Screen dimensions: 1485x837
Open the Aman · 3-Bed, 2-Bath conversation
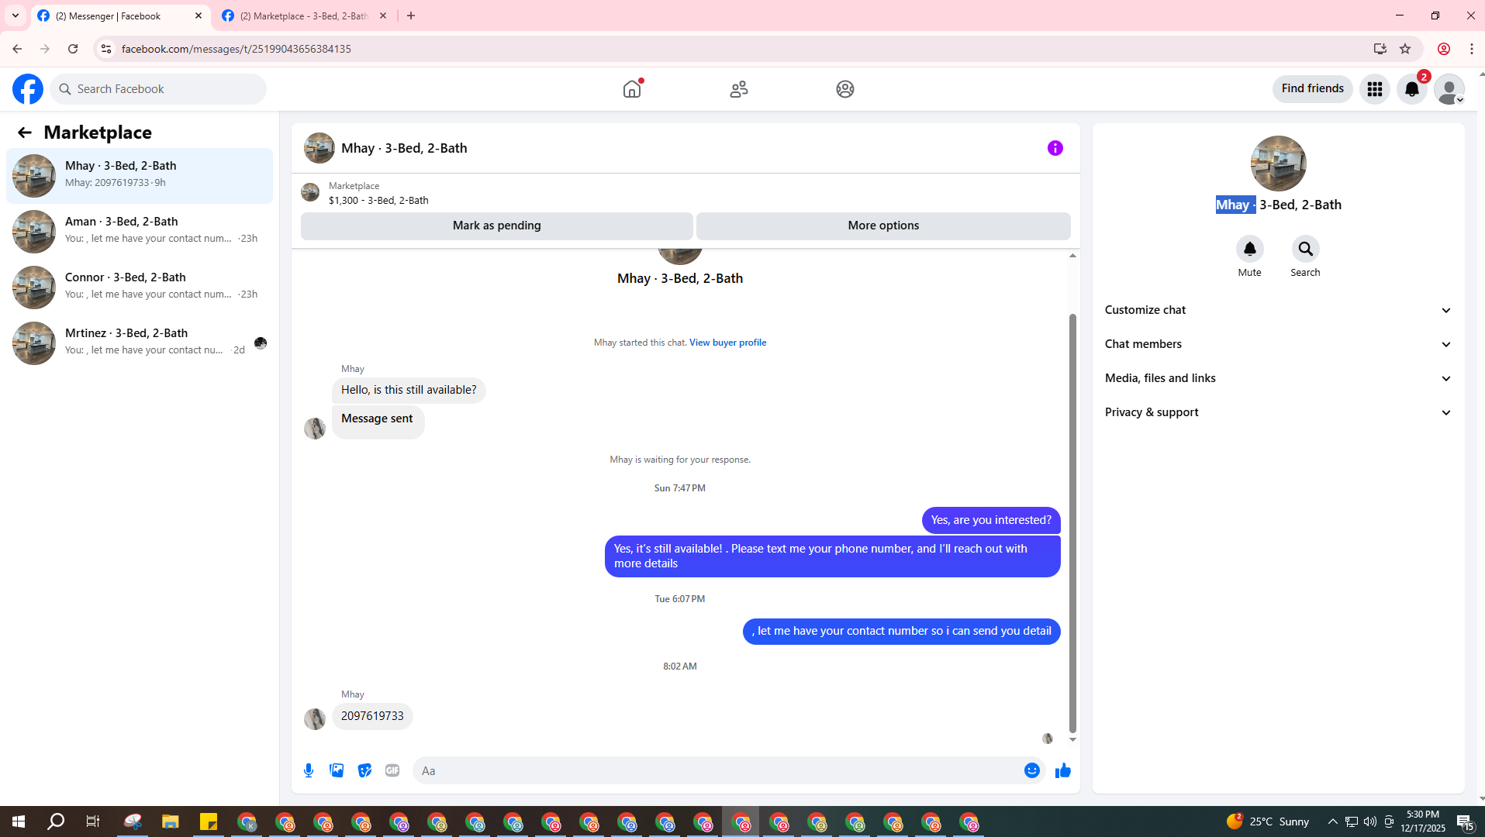click(x=140, y=232)
